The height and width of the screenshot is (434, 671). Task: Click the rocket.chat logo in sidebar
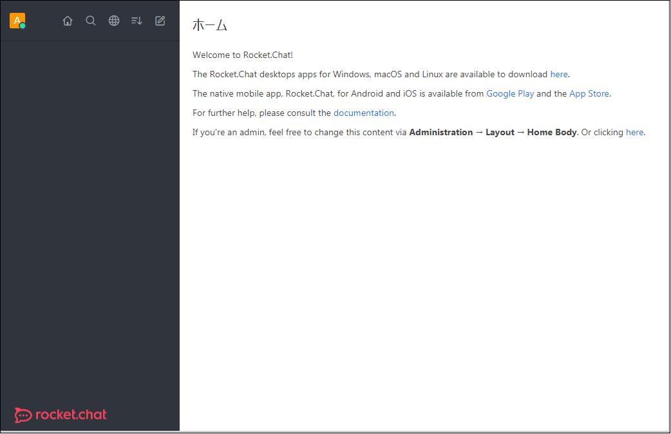click(61, 415)
